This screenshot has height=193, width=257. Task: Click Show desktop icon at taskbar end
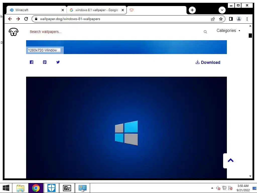click(254, 188)
